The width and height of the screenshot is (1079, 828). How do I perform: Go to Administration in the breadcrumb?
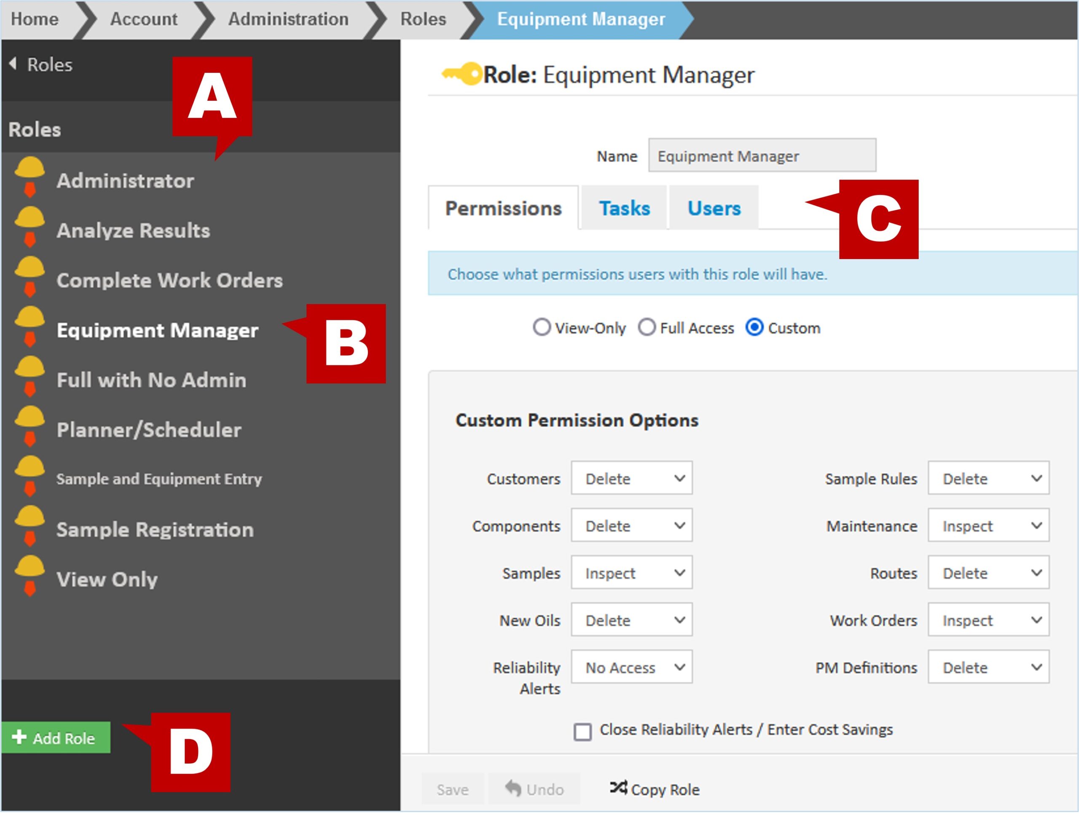point(288,19)
